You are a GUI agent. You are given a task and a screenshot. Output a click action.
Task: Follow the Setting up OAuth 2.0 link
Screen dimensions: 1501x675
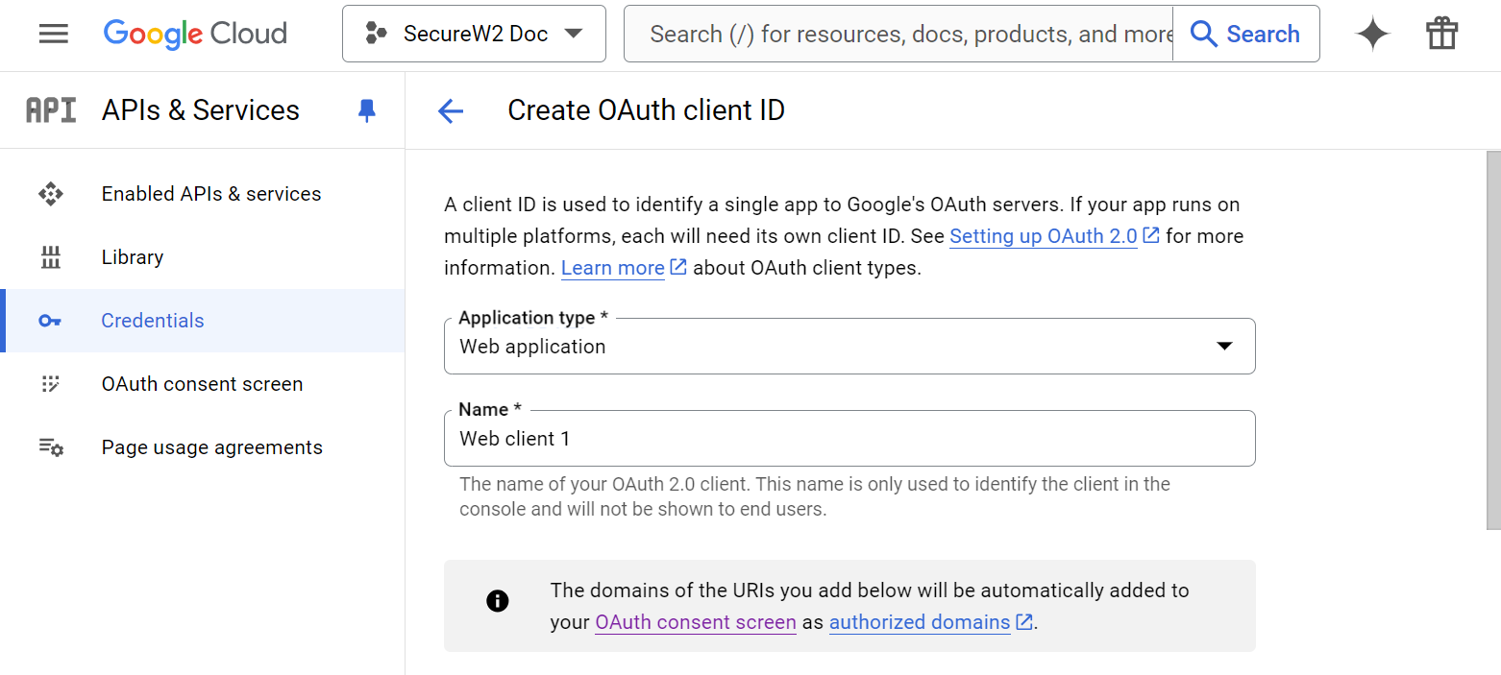(x=1044, y=236)
